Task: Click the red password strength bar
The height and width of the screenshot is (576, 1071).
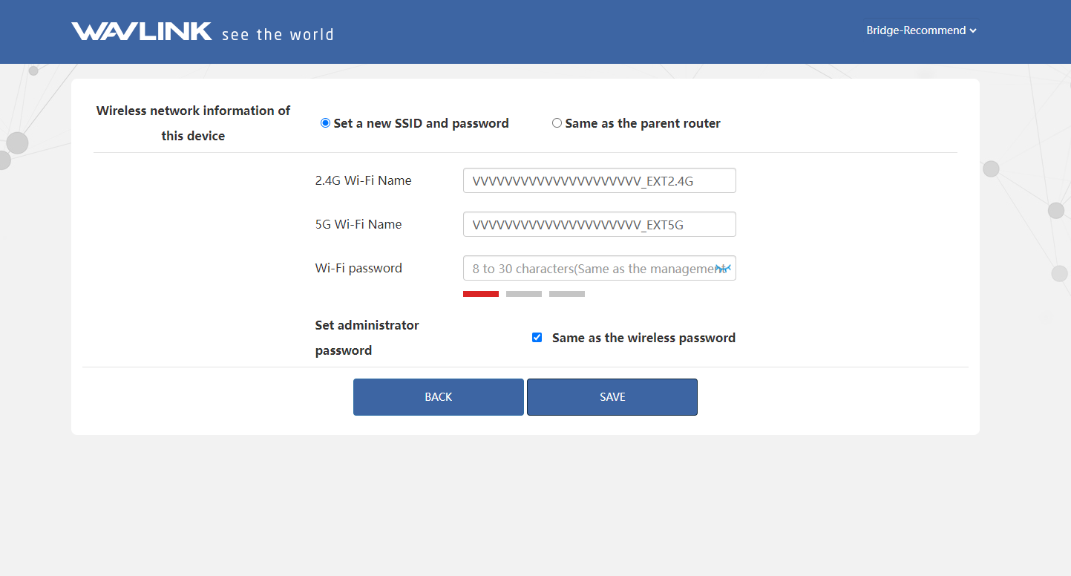Action: pos(480,294)
